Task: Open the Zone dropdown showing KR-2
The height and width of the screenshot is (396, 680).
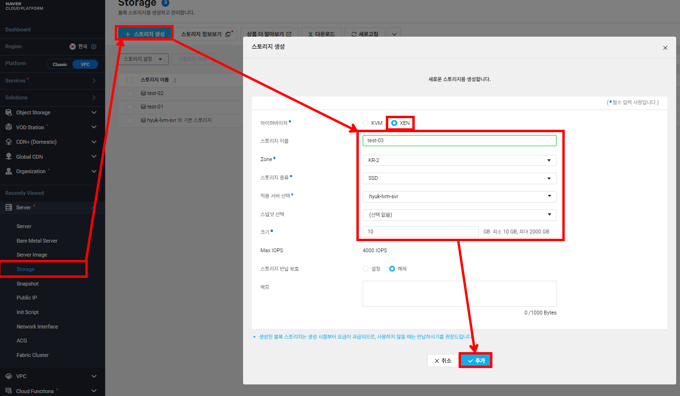Action: 460,160
